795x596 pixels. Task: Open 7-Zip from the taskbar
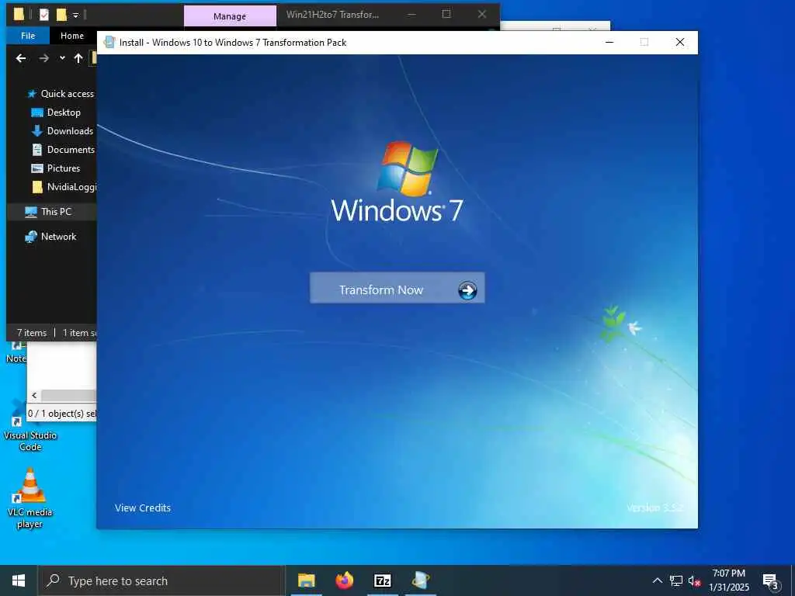(382, 580)
